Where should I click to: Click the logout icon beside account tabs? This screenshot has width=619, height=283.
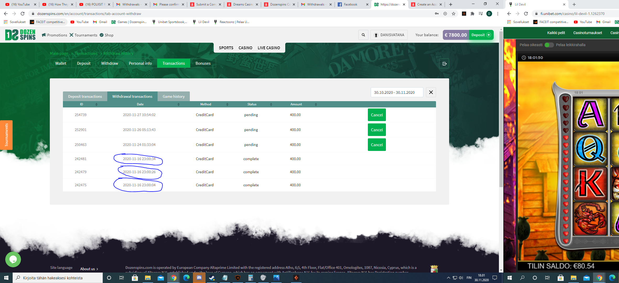[444, 63]
